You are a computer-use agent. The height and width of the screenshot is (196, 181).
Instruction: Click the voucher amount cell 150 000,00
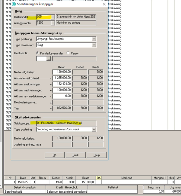click(86, 182)
